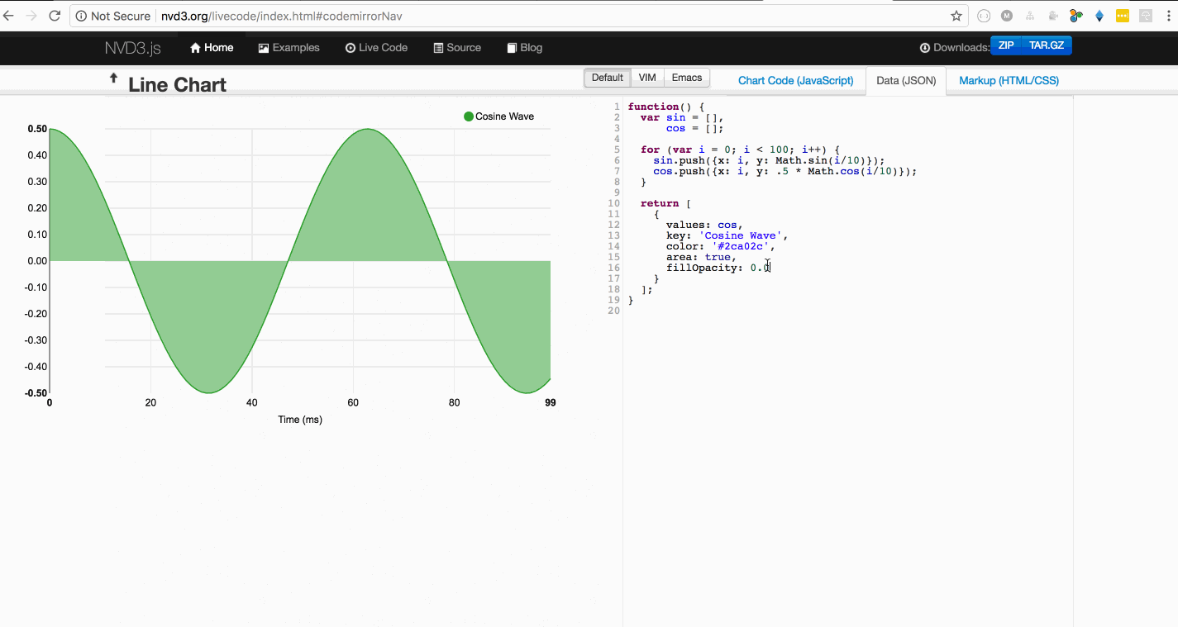Screen dimensions: 1178x627
Task: Click the Not Secure info icon
Action: pyautogui.click(x=82, y=16)
